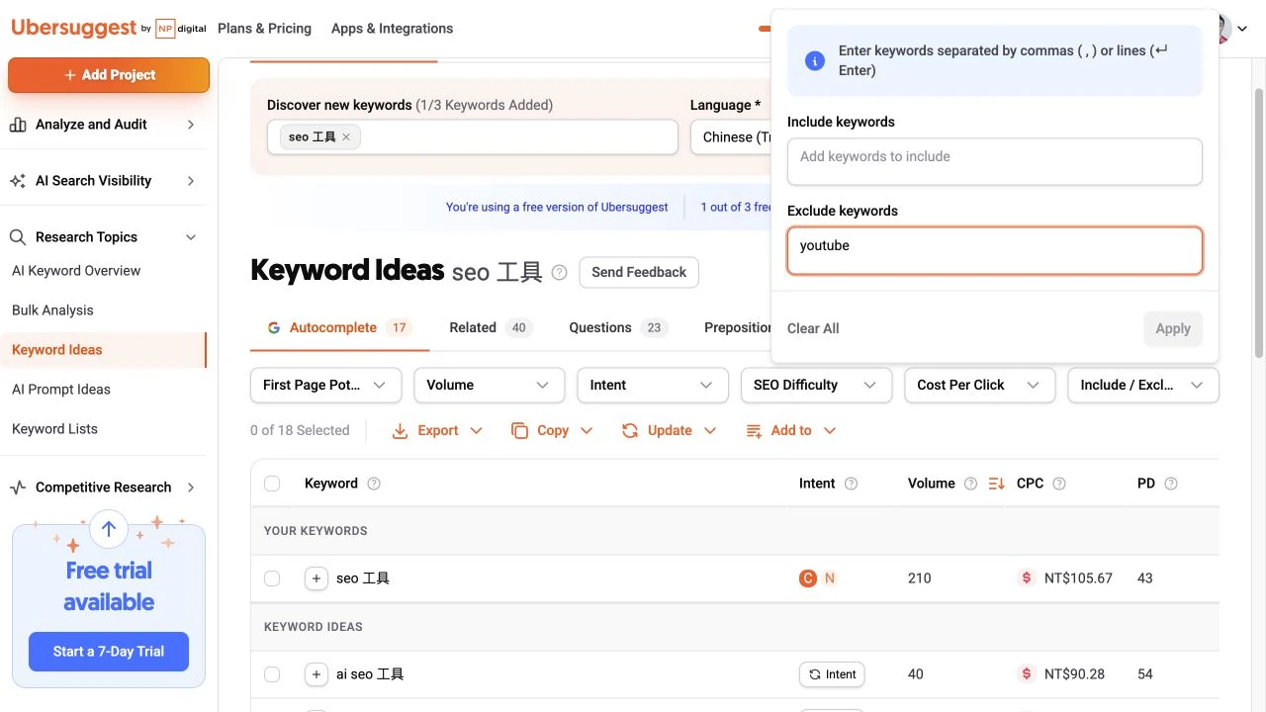Viewport: 1266px width, 712px height.
Task: Click the dollar icon beside NT$90.28
Action: click(1027, 674)
